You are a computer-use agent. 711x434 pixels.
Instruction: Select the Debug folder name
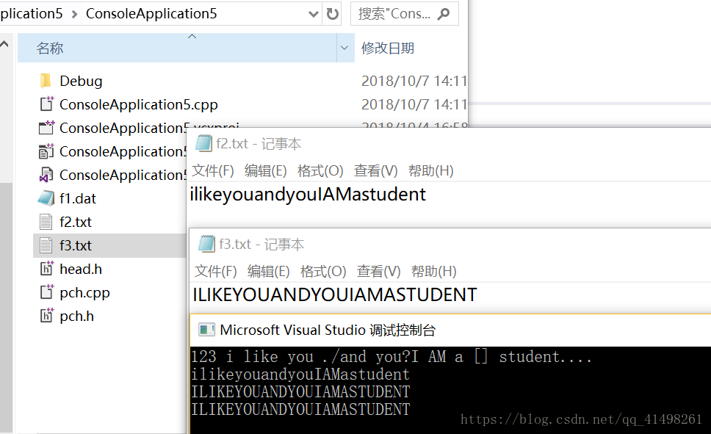pos(81,81)
